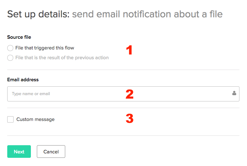Click the divider line above the Next button

pos(123,136)
